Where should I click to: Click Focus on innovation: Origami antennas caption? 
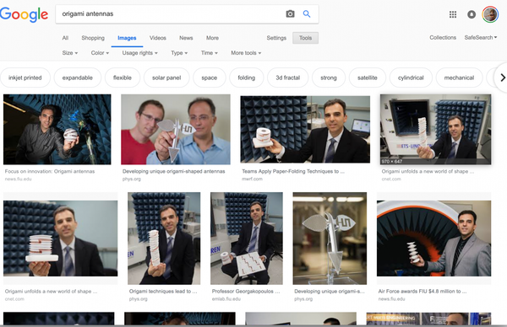tap(50, 171)
